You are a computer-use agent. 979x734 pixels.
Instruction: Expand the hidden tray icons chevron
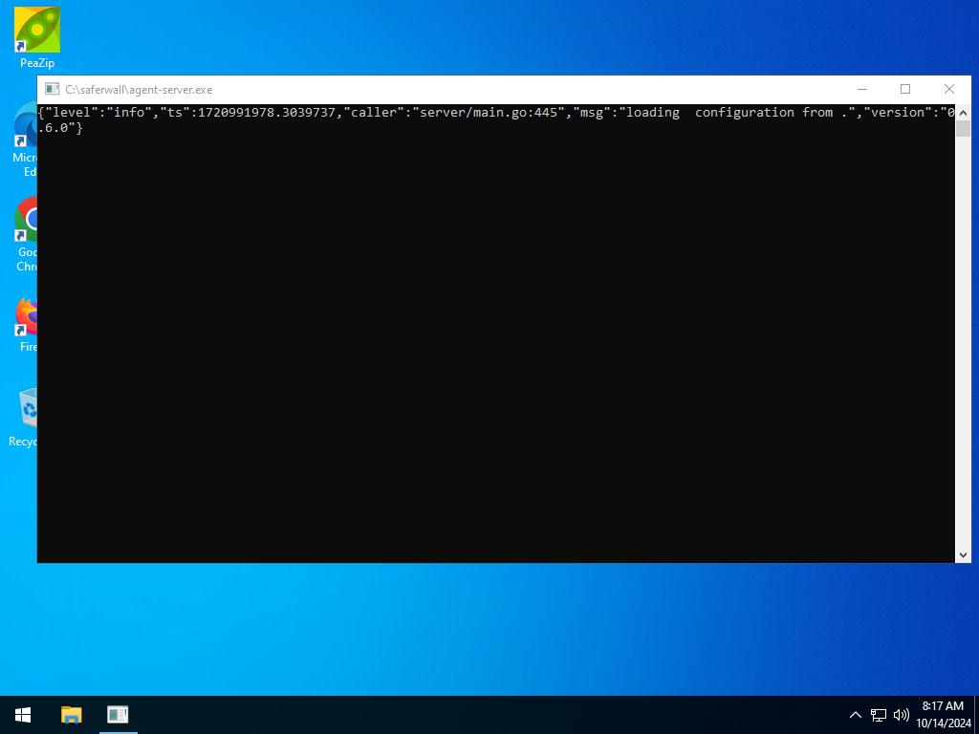[856, 715]
